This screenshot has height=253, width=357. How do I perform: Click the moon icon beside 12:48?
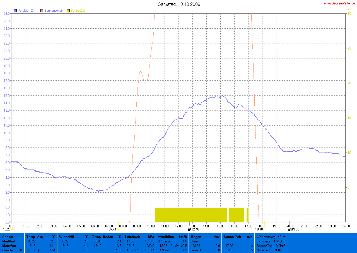pyautogui.click(x=190, y=229)
